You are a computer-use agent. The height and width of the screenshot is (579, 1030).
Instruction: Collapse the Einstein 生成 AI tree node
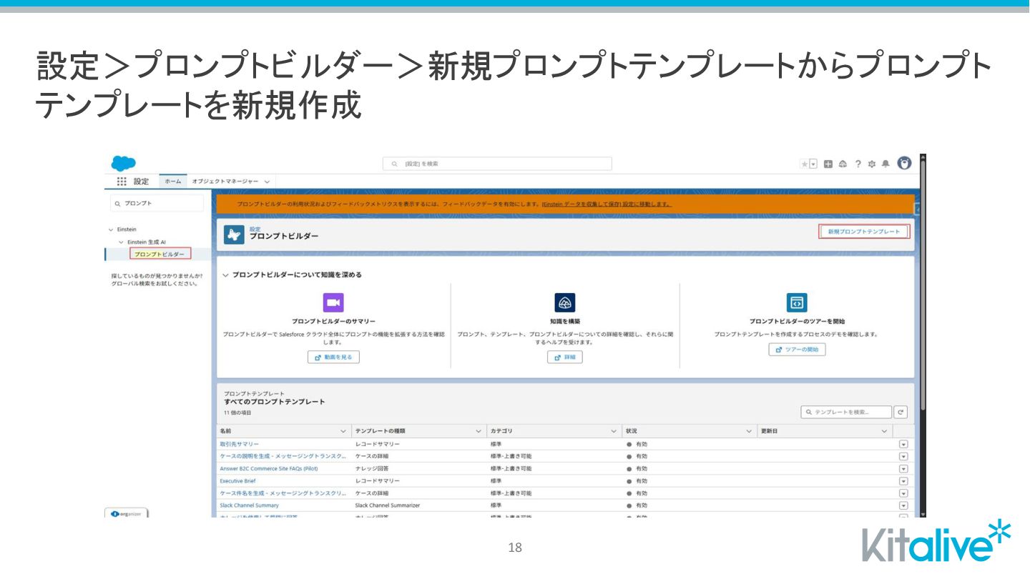122,242
